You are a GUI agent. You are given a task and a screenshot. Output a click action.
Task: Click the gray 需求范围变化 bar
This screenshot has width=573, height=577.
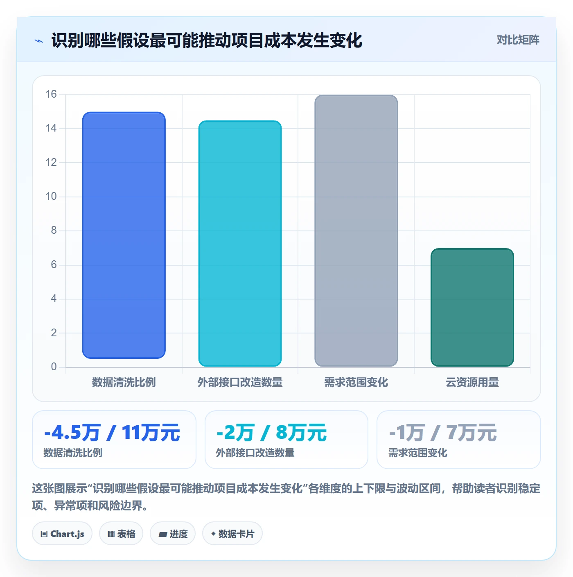click(356, 231)
